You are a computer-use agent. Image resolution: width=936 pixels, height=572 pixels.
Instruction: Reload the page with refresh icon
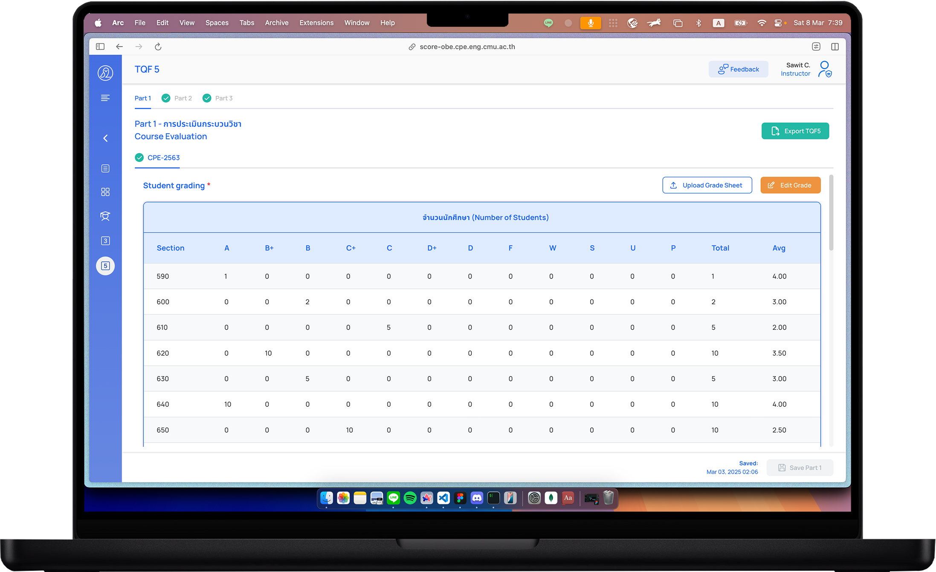(x=158, y=47)
